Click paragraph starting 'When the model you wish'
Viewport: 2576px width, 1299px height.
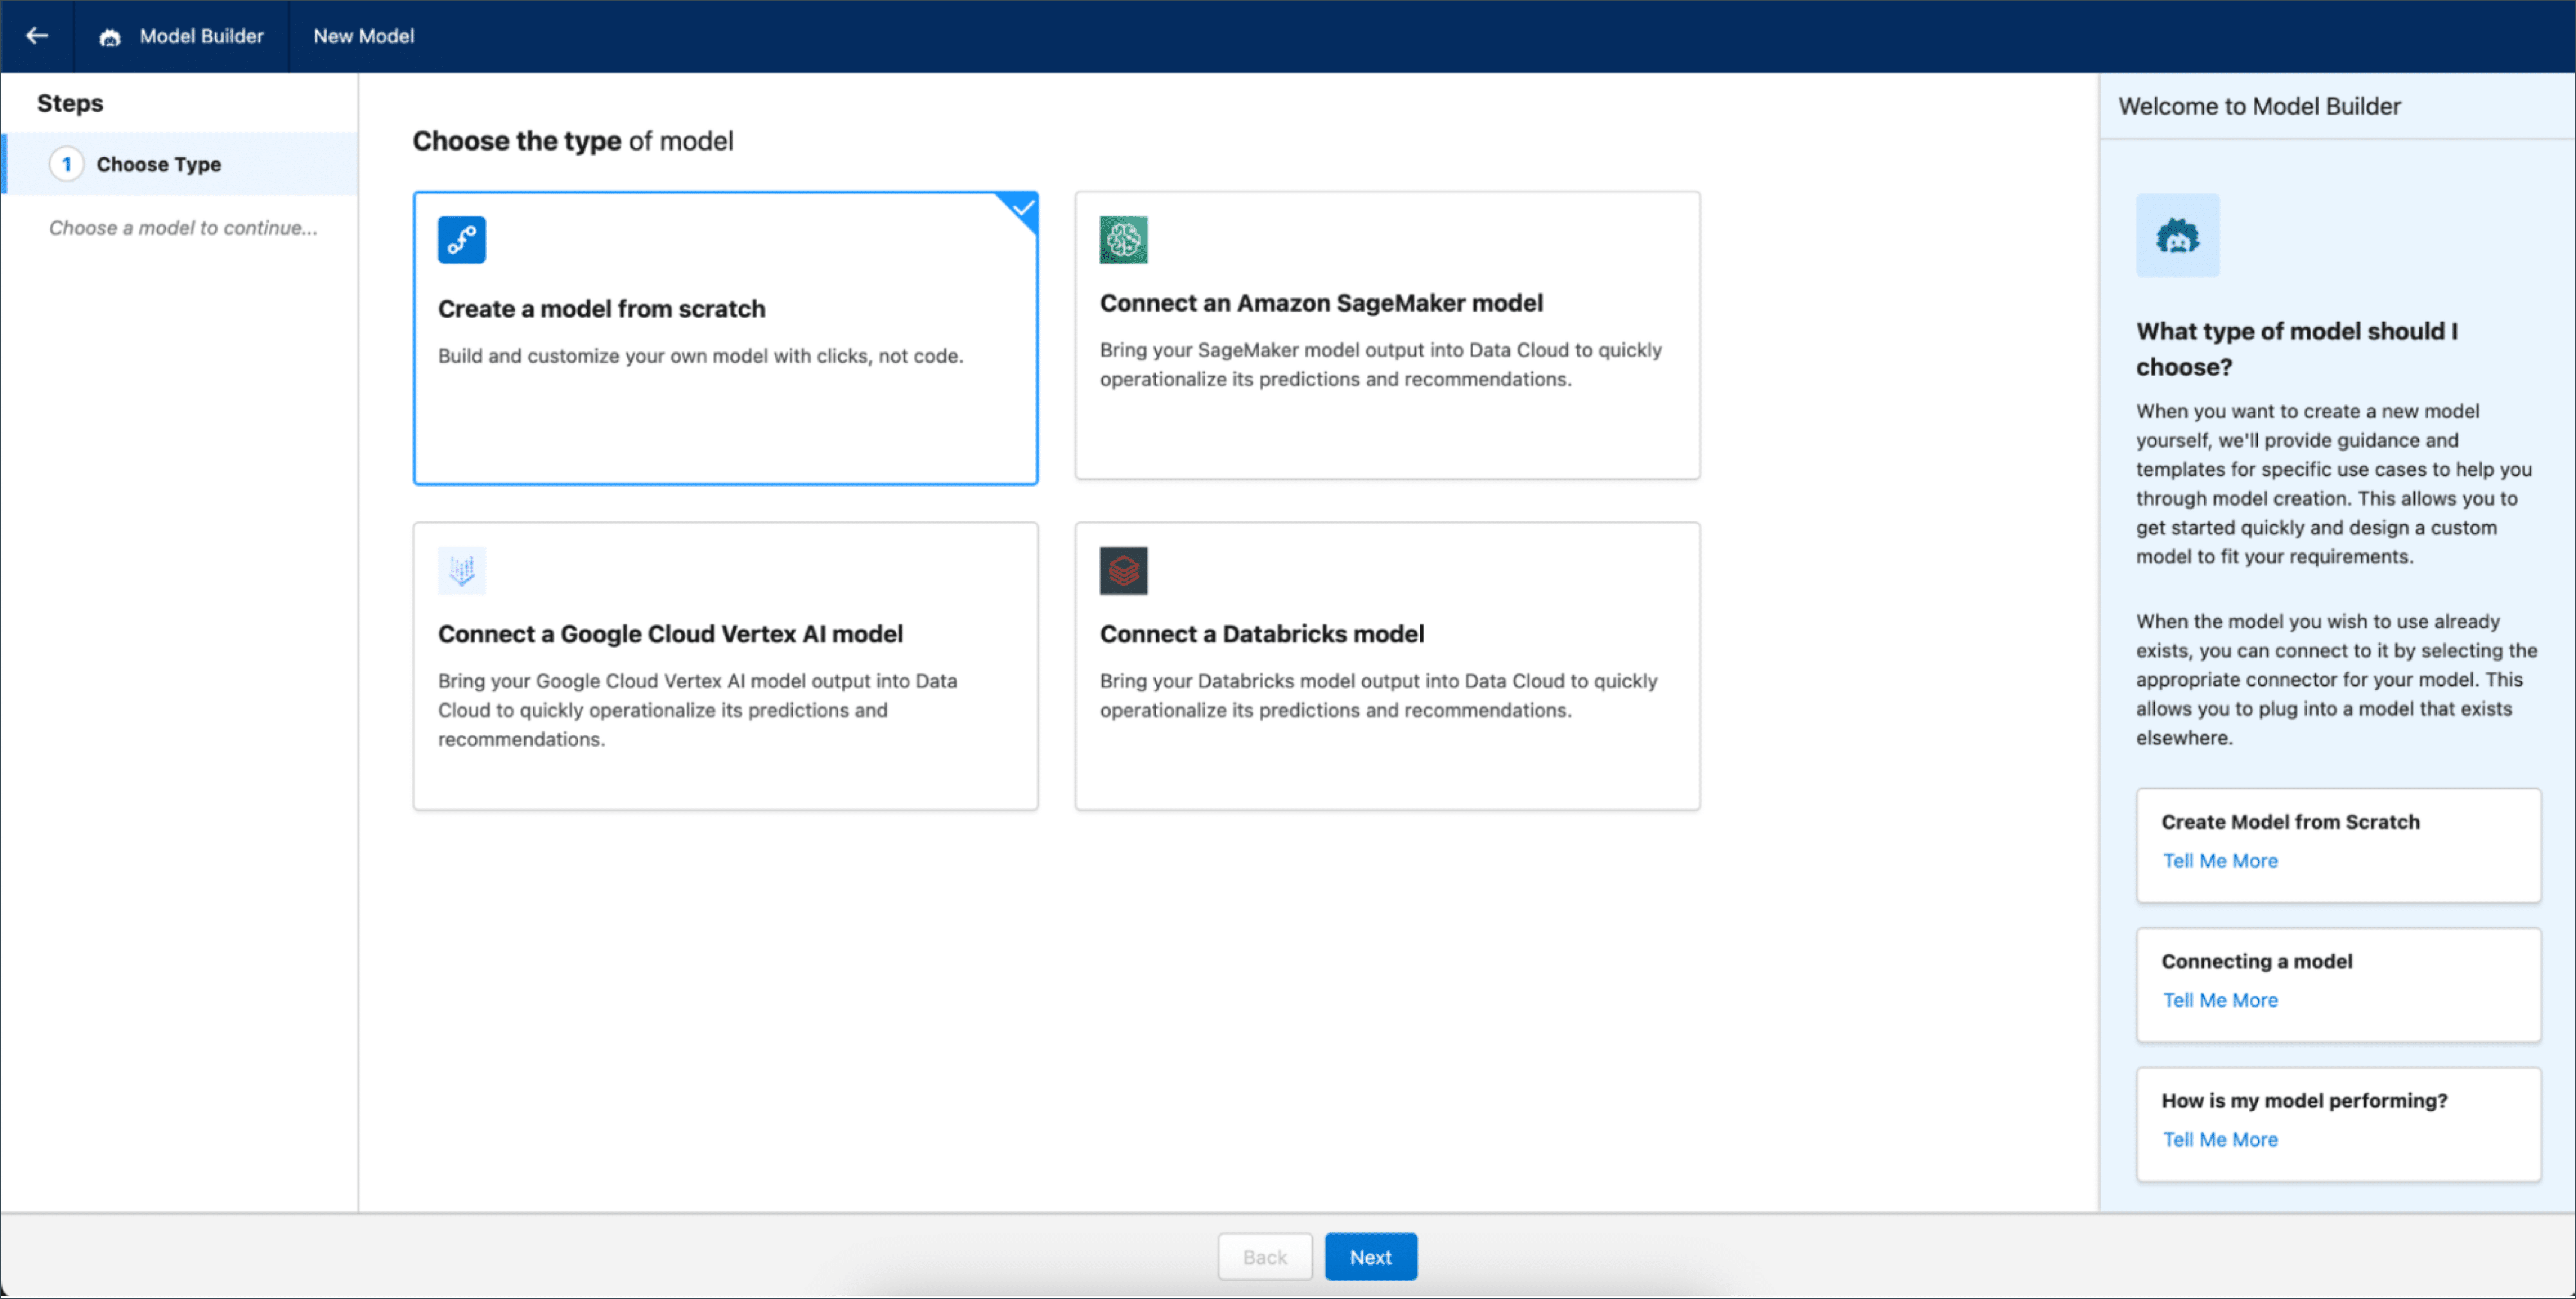click(2336, 680)
